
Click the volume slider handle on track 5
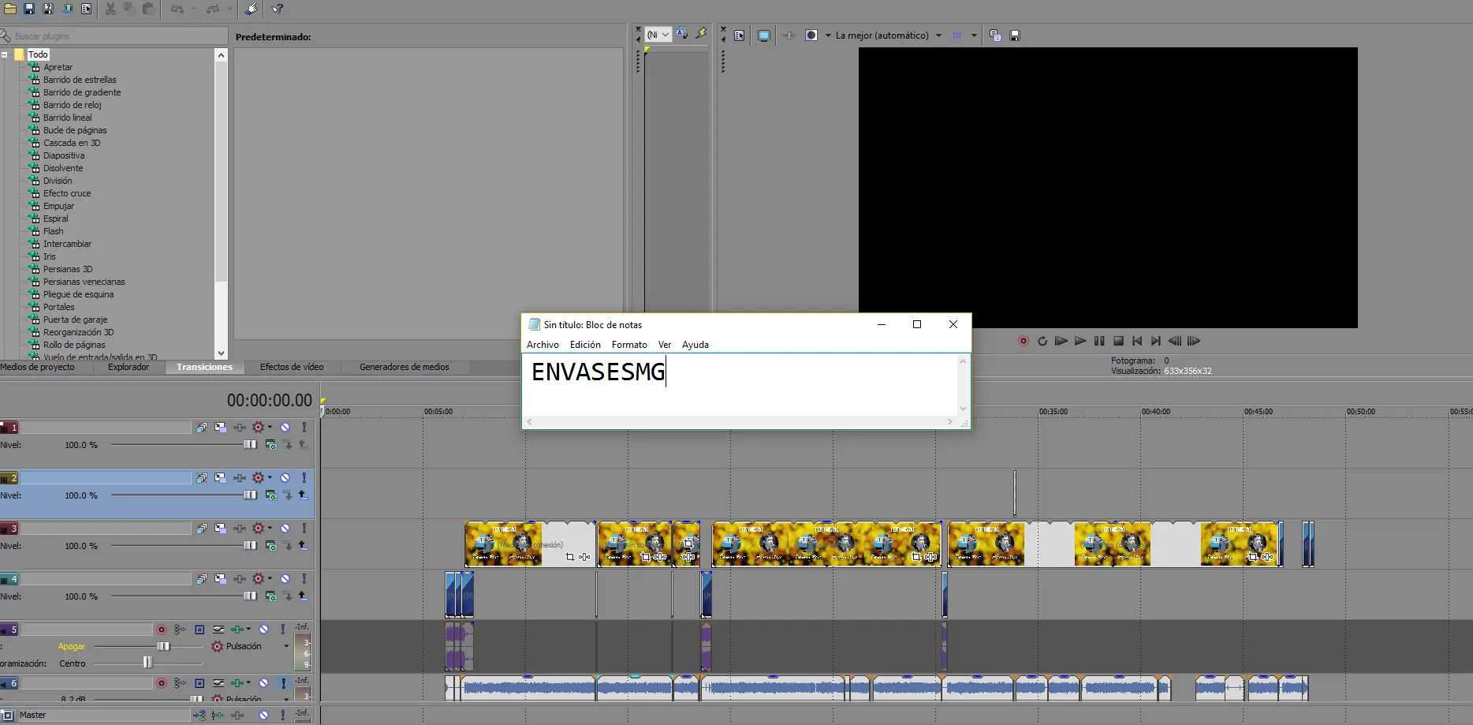pyautogui.click(x=163, y=646)
